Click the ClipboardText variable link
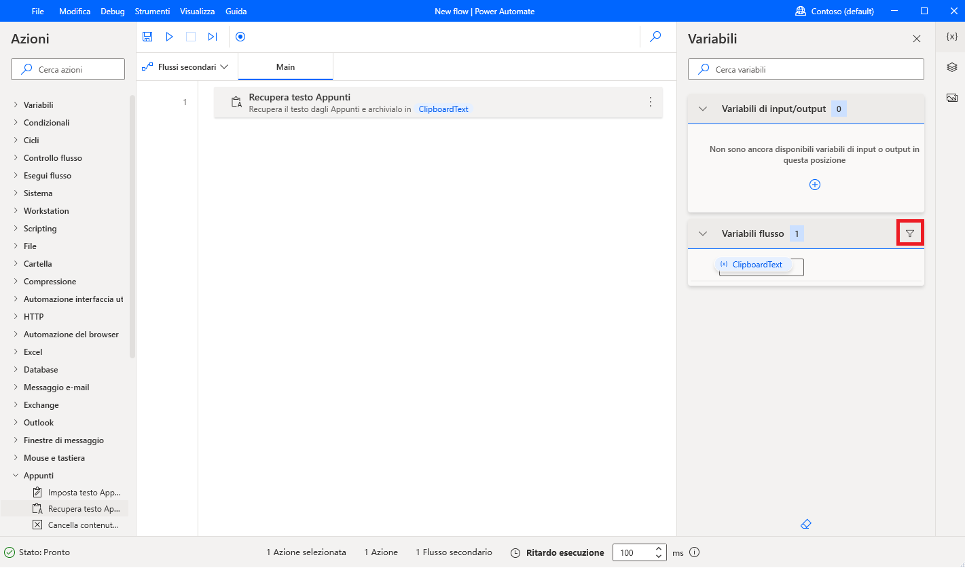965x568 pixels. click(443, 109)
